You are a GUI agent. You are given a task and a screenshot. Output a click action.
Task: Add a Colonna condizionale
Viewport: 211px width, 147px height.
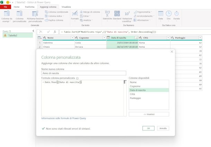56,12
